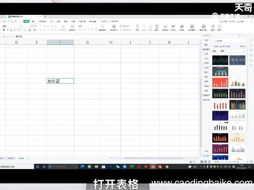Open the cell borders tool
This screenshot has width=254, height=190.
pos(15,30)
